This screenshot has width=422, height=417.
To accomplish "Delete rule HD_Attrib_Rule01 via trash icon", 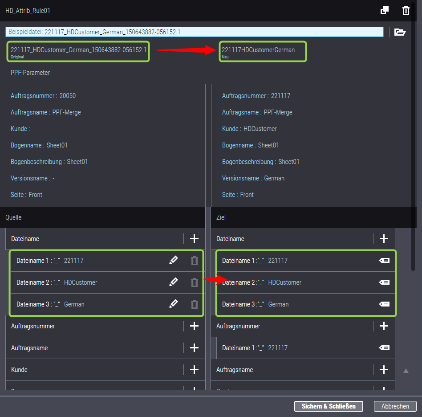I will pos(406,11).
